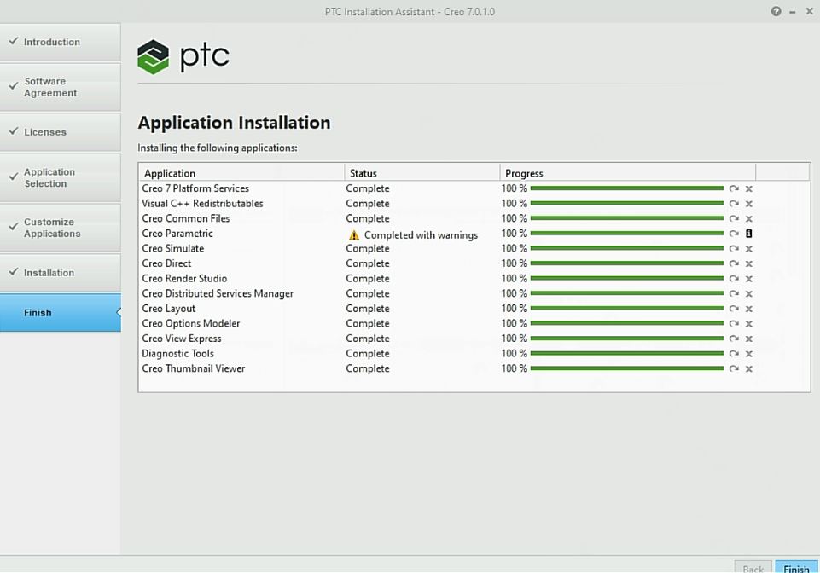Open the Software Agreement step

[60, 87]
